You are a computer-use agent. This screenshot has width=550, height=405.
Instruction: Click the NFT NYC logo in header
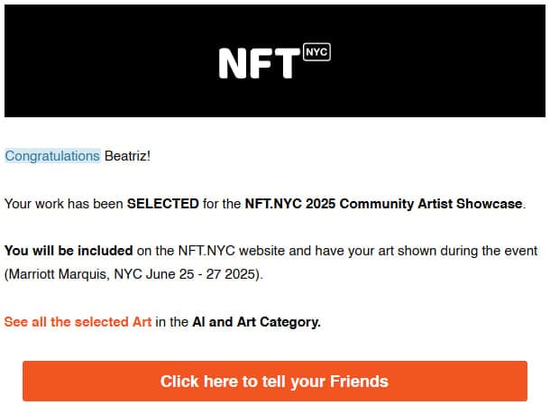coord(274,60)
